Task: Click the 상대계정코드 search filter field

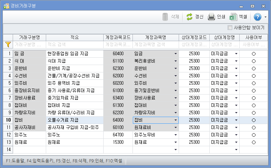Action: click(194, 45)
